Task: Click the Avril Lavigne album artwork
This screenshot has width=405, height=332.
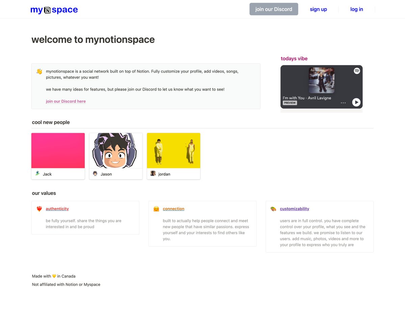Action: [321, 80]
